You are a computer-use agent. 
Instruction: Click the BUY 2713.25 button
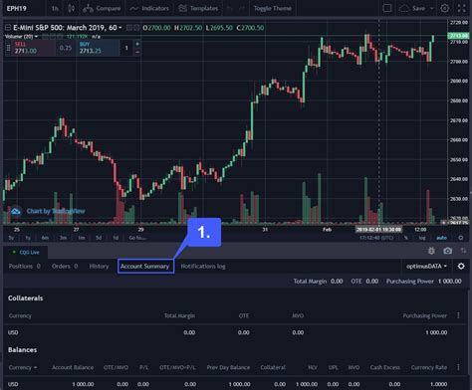tap(98, 48)
